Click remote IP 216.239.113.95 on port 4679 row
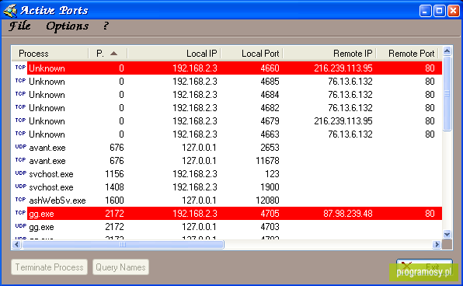The image size is (463, 286). click(x=343, y=121)
